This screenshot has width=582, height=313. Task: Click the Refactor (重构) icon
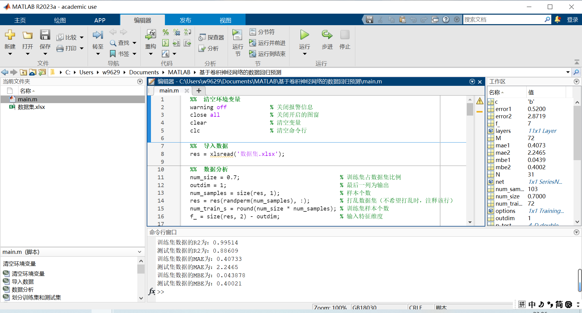(x=150, y=35)
